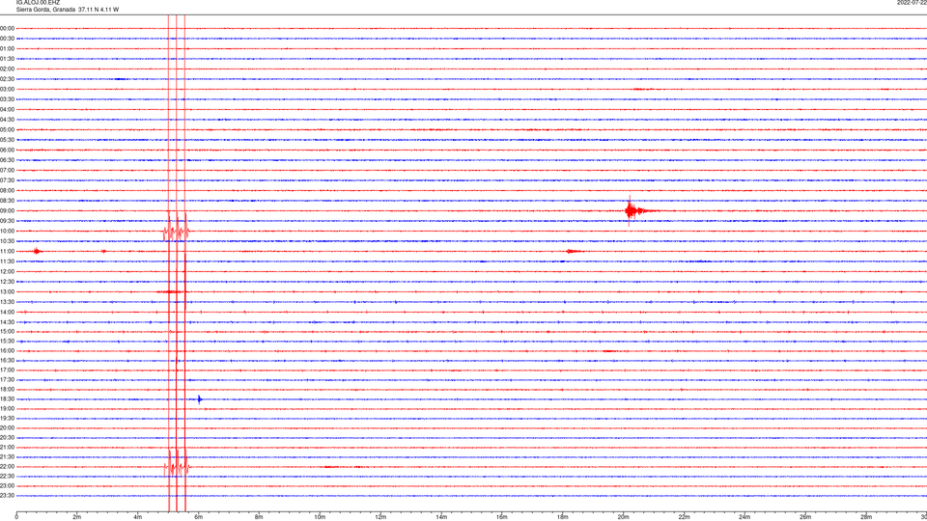Click the '06:30' time row label
Screen dimensions: 927x521
7,160
